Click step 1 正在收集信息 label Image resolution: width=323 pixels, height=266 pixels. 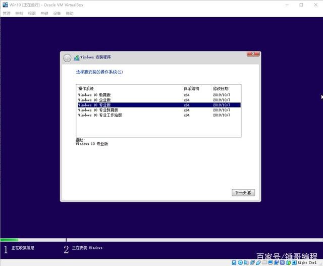coord(23,248)
